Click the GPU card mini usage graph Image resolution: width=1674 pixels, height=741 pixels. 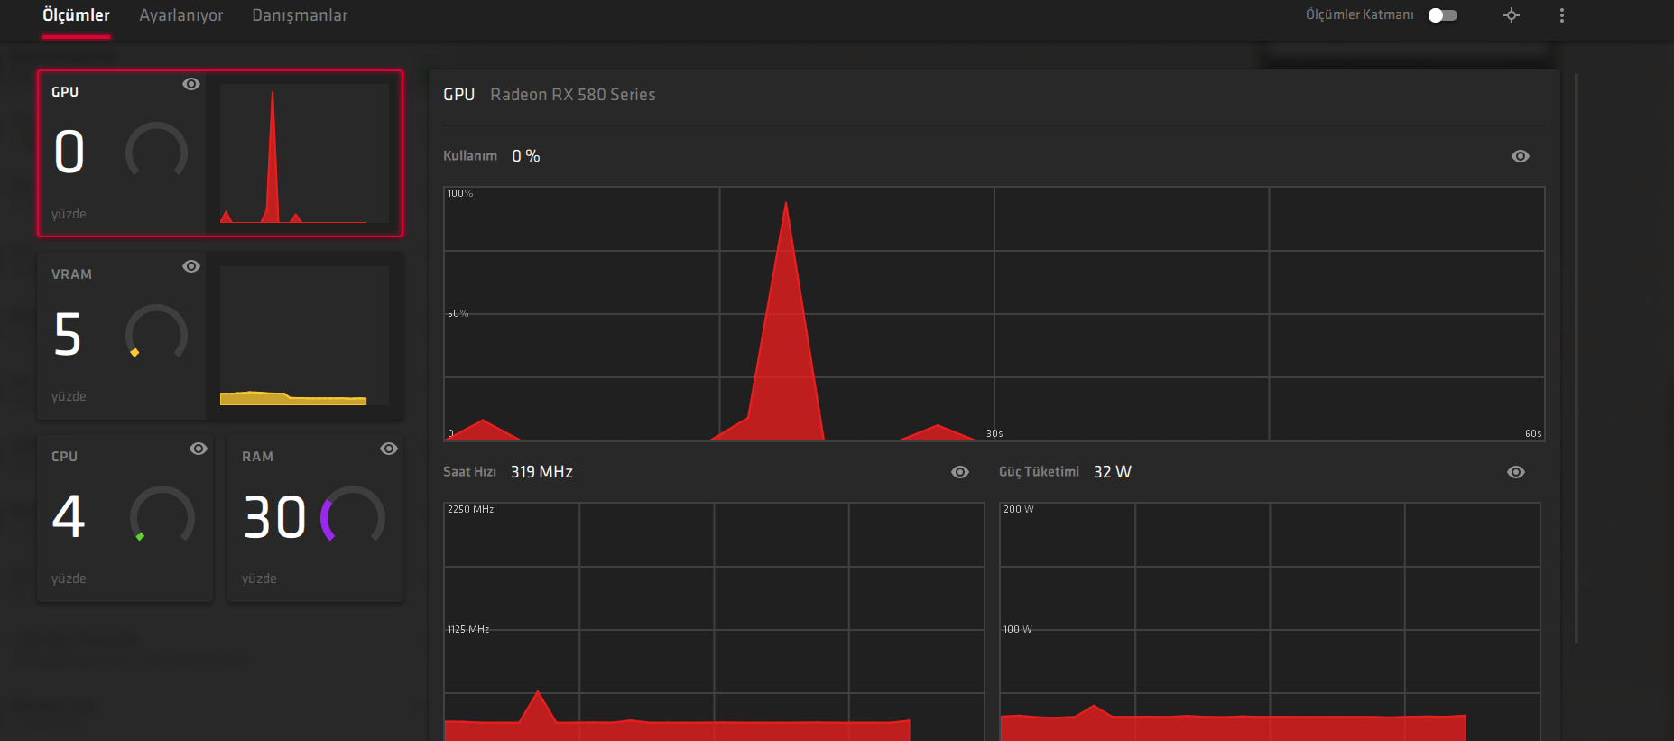click(304, 153)
